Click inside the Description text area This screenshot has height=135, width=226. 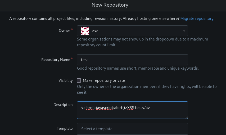point(132,112)
